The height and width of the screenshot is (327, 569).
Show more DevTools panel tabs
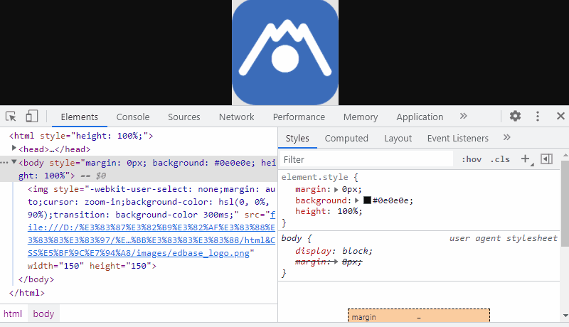[x=464, y=116]
